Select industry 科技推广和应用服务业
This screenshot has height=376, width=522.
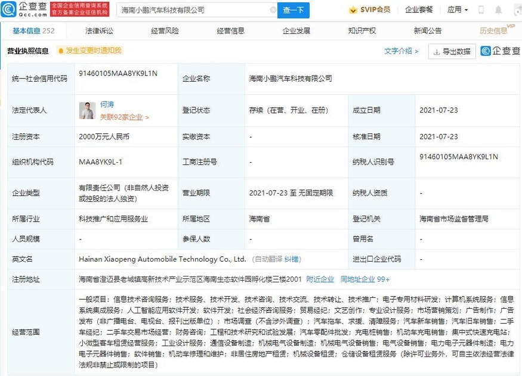[x=113, y=219]
